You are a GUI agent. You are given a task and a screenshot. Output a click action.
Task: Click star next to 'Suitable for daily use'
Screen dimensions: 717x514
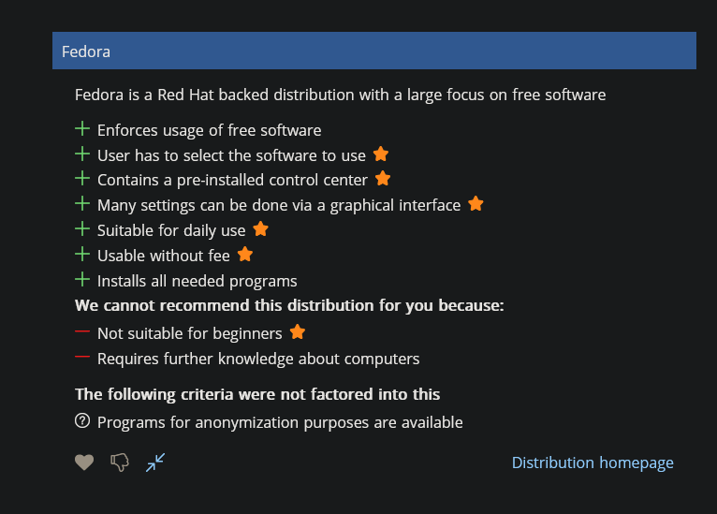tap(260, 228)
